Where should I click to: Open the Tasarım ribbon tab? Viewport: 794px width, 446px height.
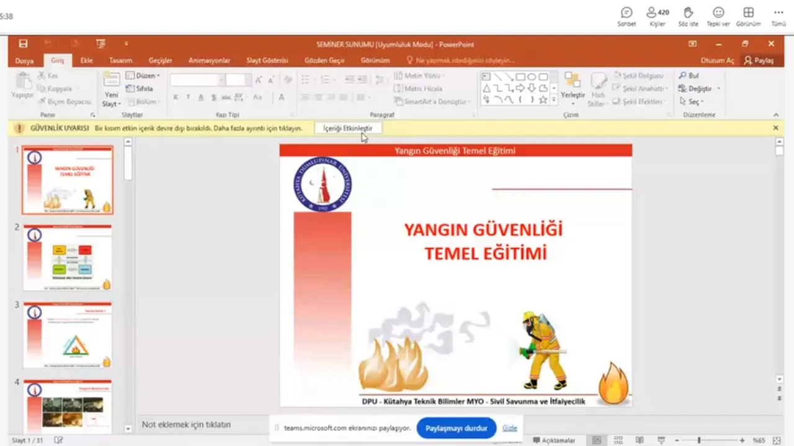(x=120, y=61)
